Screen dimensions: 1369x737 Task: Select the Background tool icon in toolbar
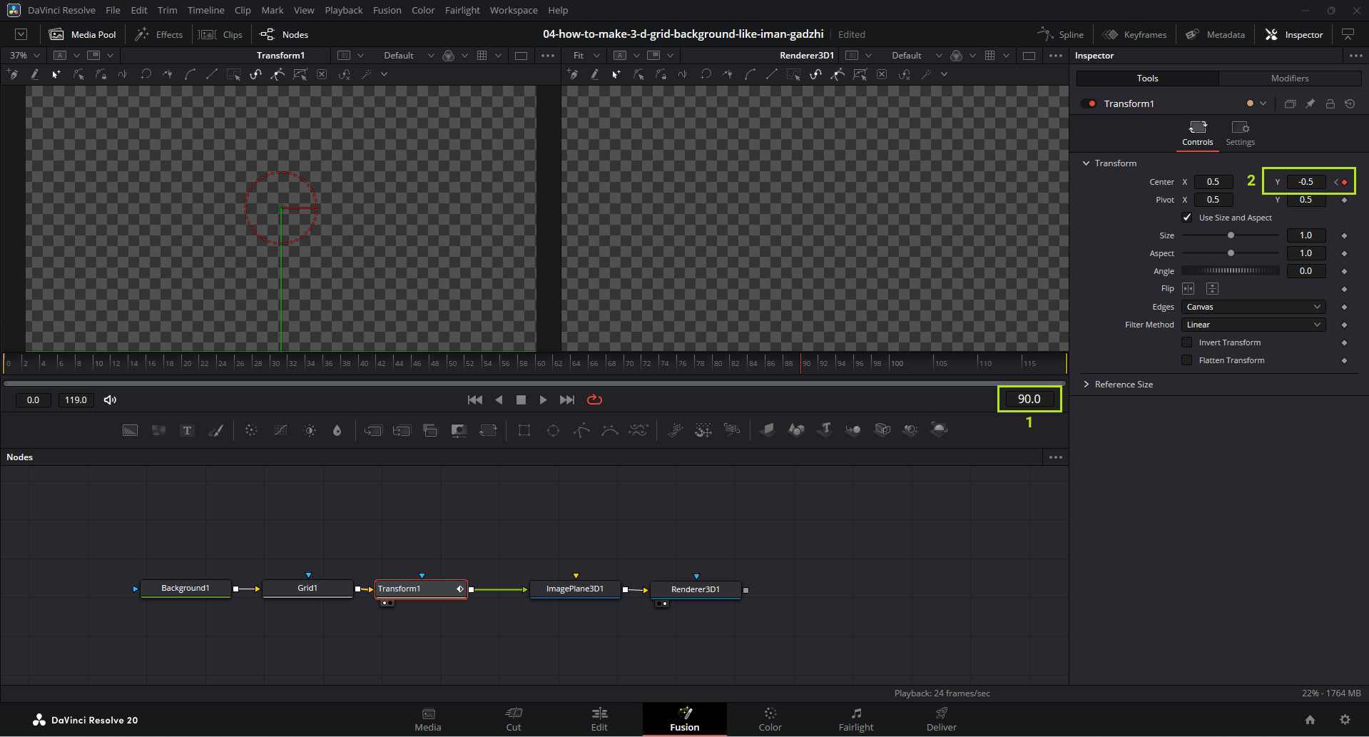click(130, 430)
